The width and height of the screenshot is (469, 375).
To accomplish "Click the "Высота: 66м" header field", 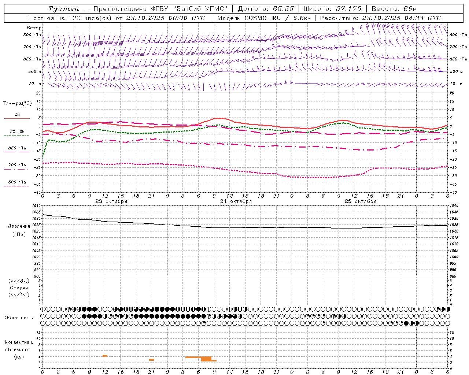I will 394,9.
